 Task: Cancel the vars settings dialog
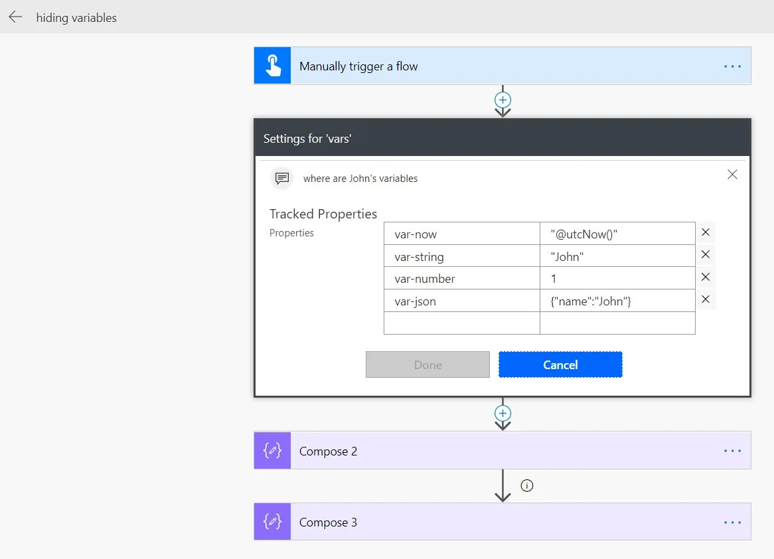coord(560,364)
